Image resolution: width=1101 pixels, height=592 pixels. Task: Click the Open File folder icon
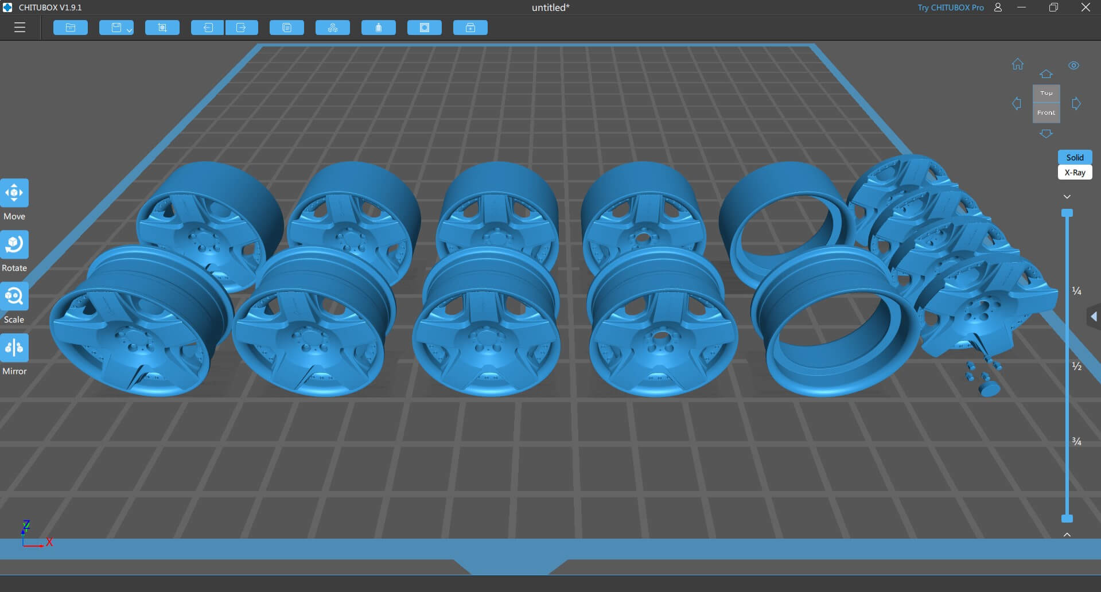coord(71,28)
